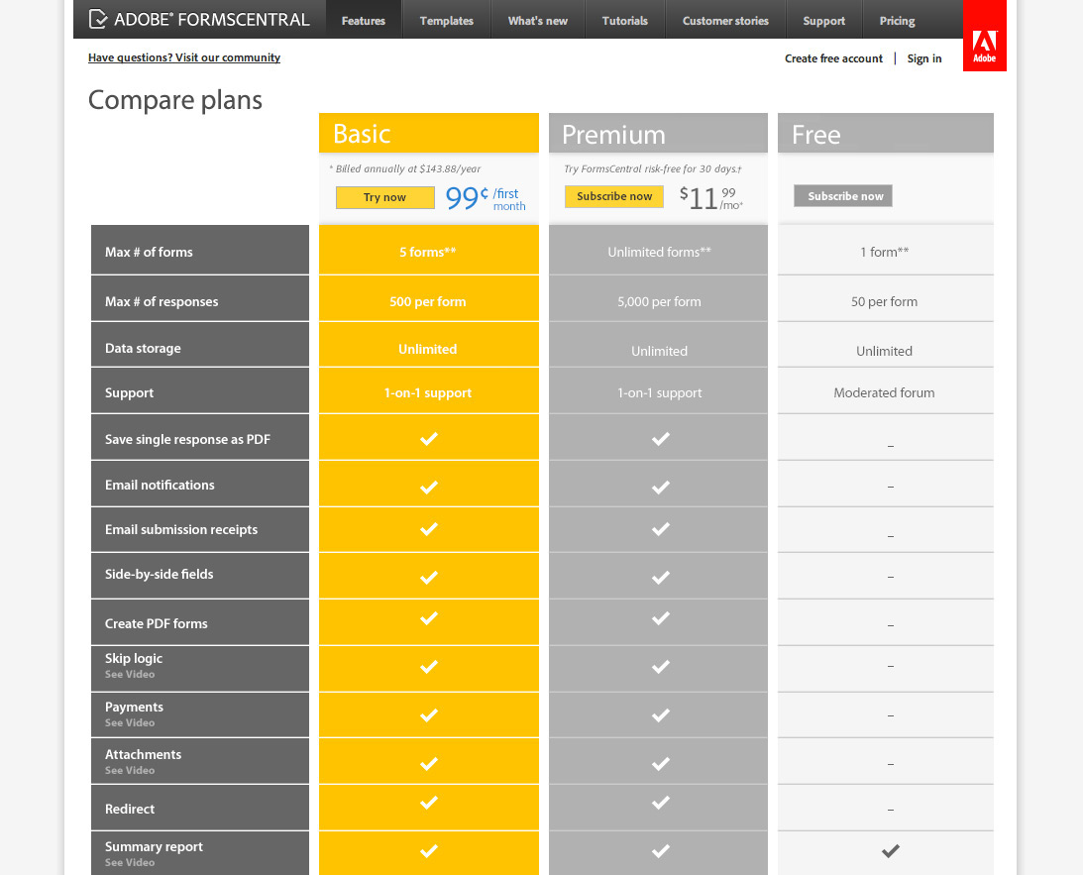This screenshot has height=875, width=1083.
Task: Click the Basic checkmark for Skip logic
Action: 429,667
